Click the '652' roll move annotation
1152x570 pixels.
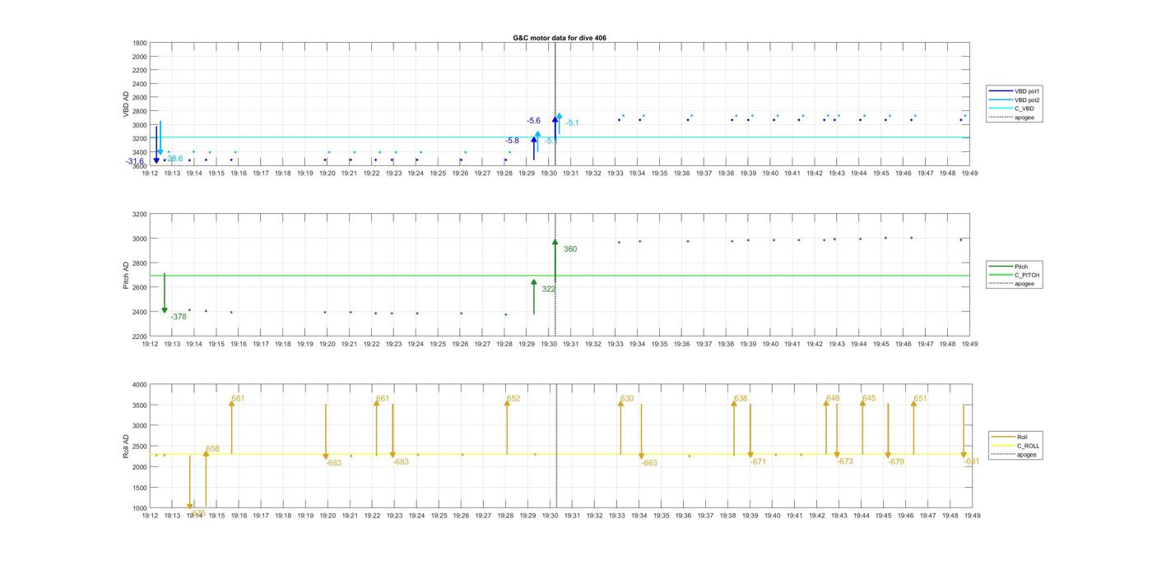[513, 399]
